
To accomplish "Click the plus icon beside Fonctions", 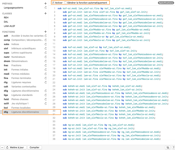I will pos(45,32).
